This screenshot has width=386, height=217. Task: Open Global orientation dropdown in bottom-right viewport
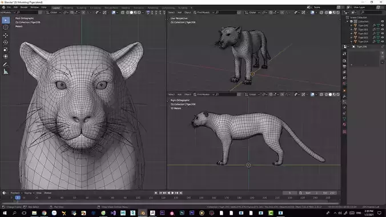tap(252, 94)
